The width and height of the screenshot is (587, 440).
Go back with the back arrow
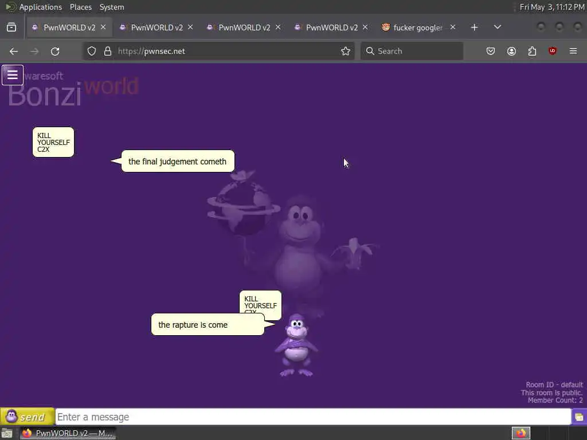(x=14, y=51)
